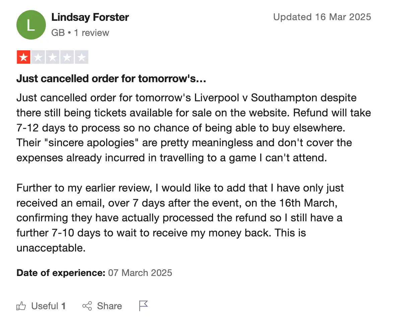Click 'Updated 16 Mar 2025' timestamp
This screenshot has height=333, width=402.
[322, 17]
